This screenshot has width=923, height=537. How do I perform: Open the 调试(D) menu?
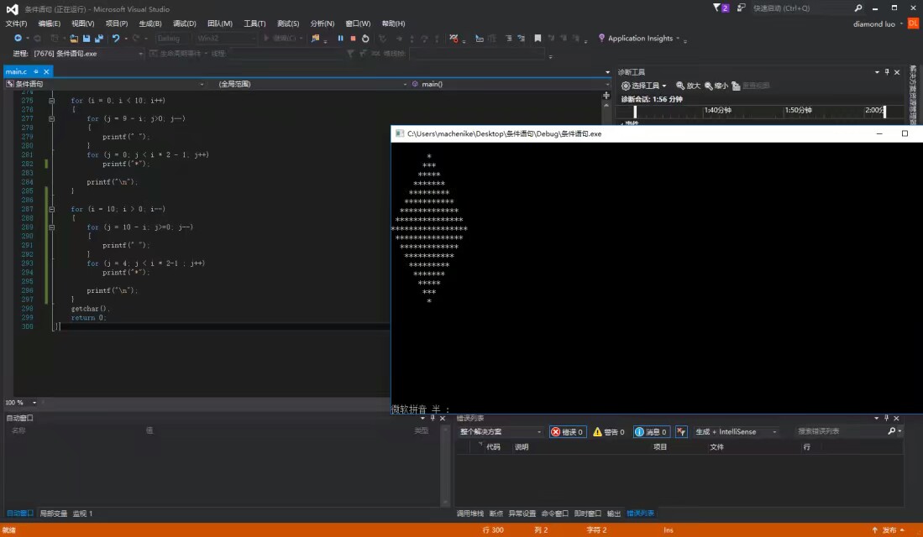click(184, 23)
